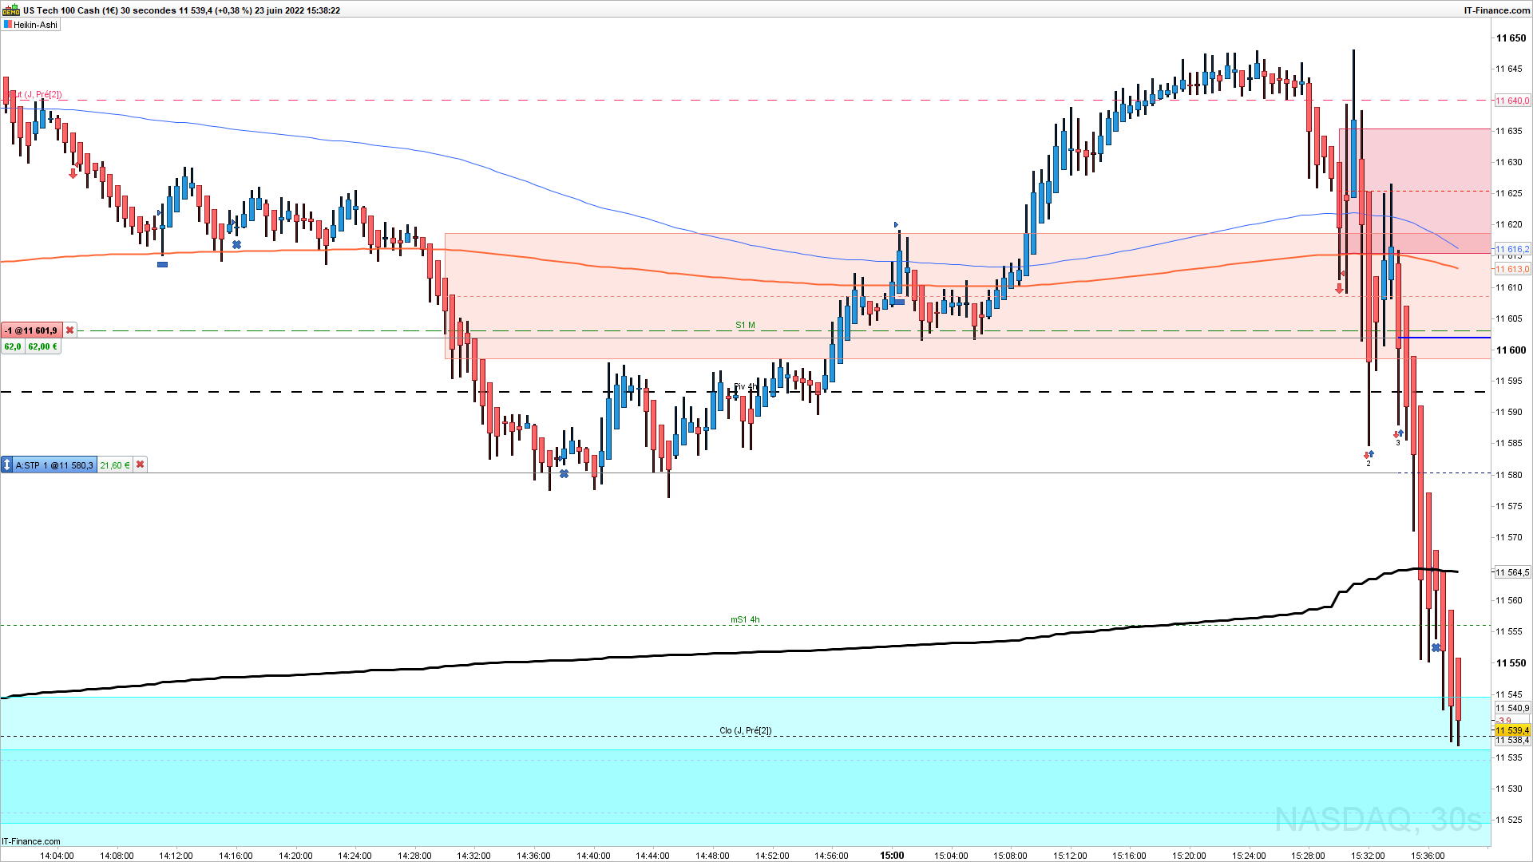1533x862 pixels.
Task: Click the blue X marker near 14:16
Action: 236,244
